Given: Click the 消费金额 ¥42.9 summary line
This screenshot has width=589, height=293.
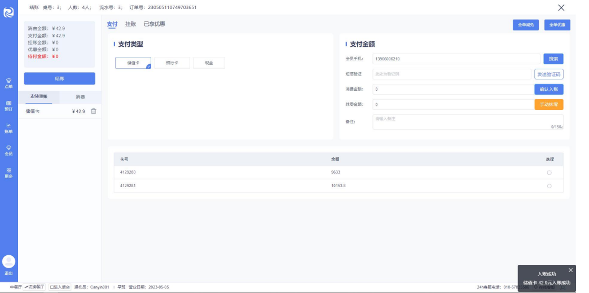Looking at the screenshot, I should 47,29.
